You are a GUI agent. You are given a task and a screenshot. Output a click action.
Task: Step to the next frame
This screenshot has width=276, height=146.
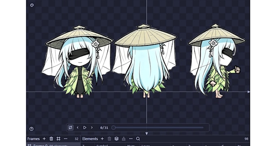pos(92,127)
